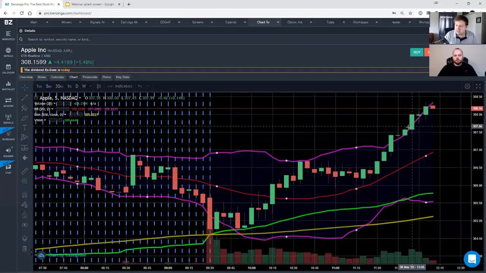The width and height of the screenshot is (486, 273).
Task: Open the candlestick chart style selector
Action: 99,86
